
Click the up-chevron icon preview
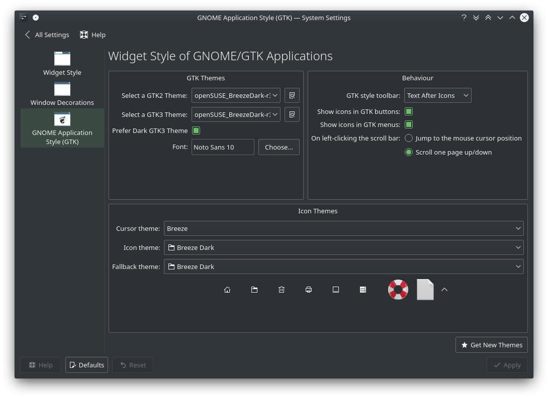pyautogui.click(x=444, y=290)
